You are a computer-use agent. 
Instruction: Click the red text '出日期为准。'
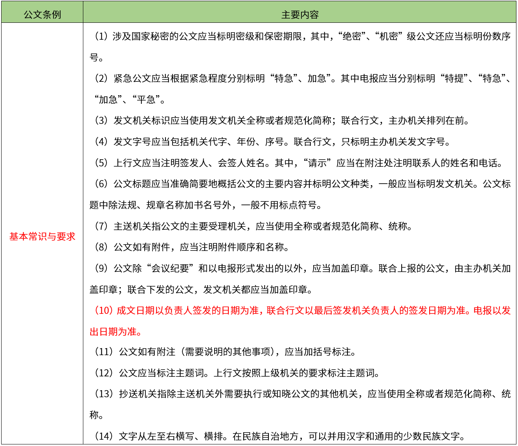click(116, 332)
